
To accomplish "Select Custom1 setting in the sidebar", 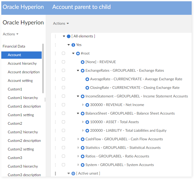I will [21, 115].
